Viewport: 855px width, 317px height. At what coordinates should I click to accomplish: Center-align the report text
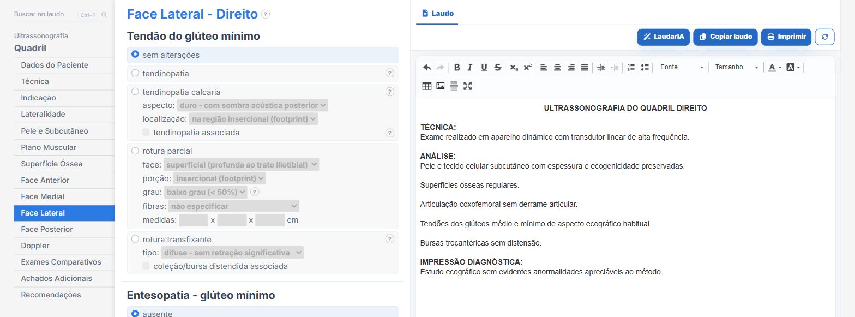[557, 67]
